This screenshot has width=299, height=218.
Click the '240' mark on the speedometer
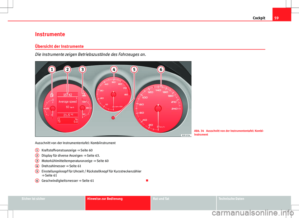tap(174, 109)
